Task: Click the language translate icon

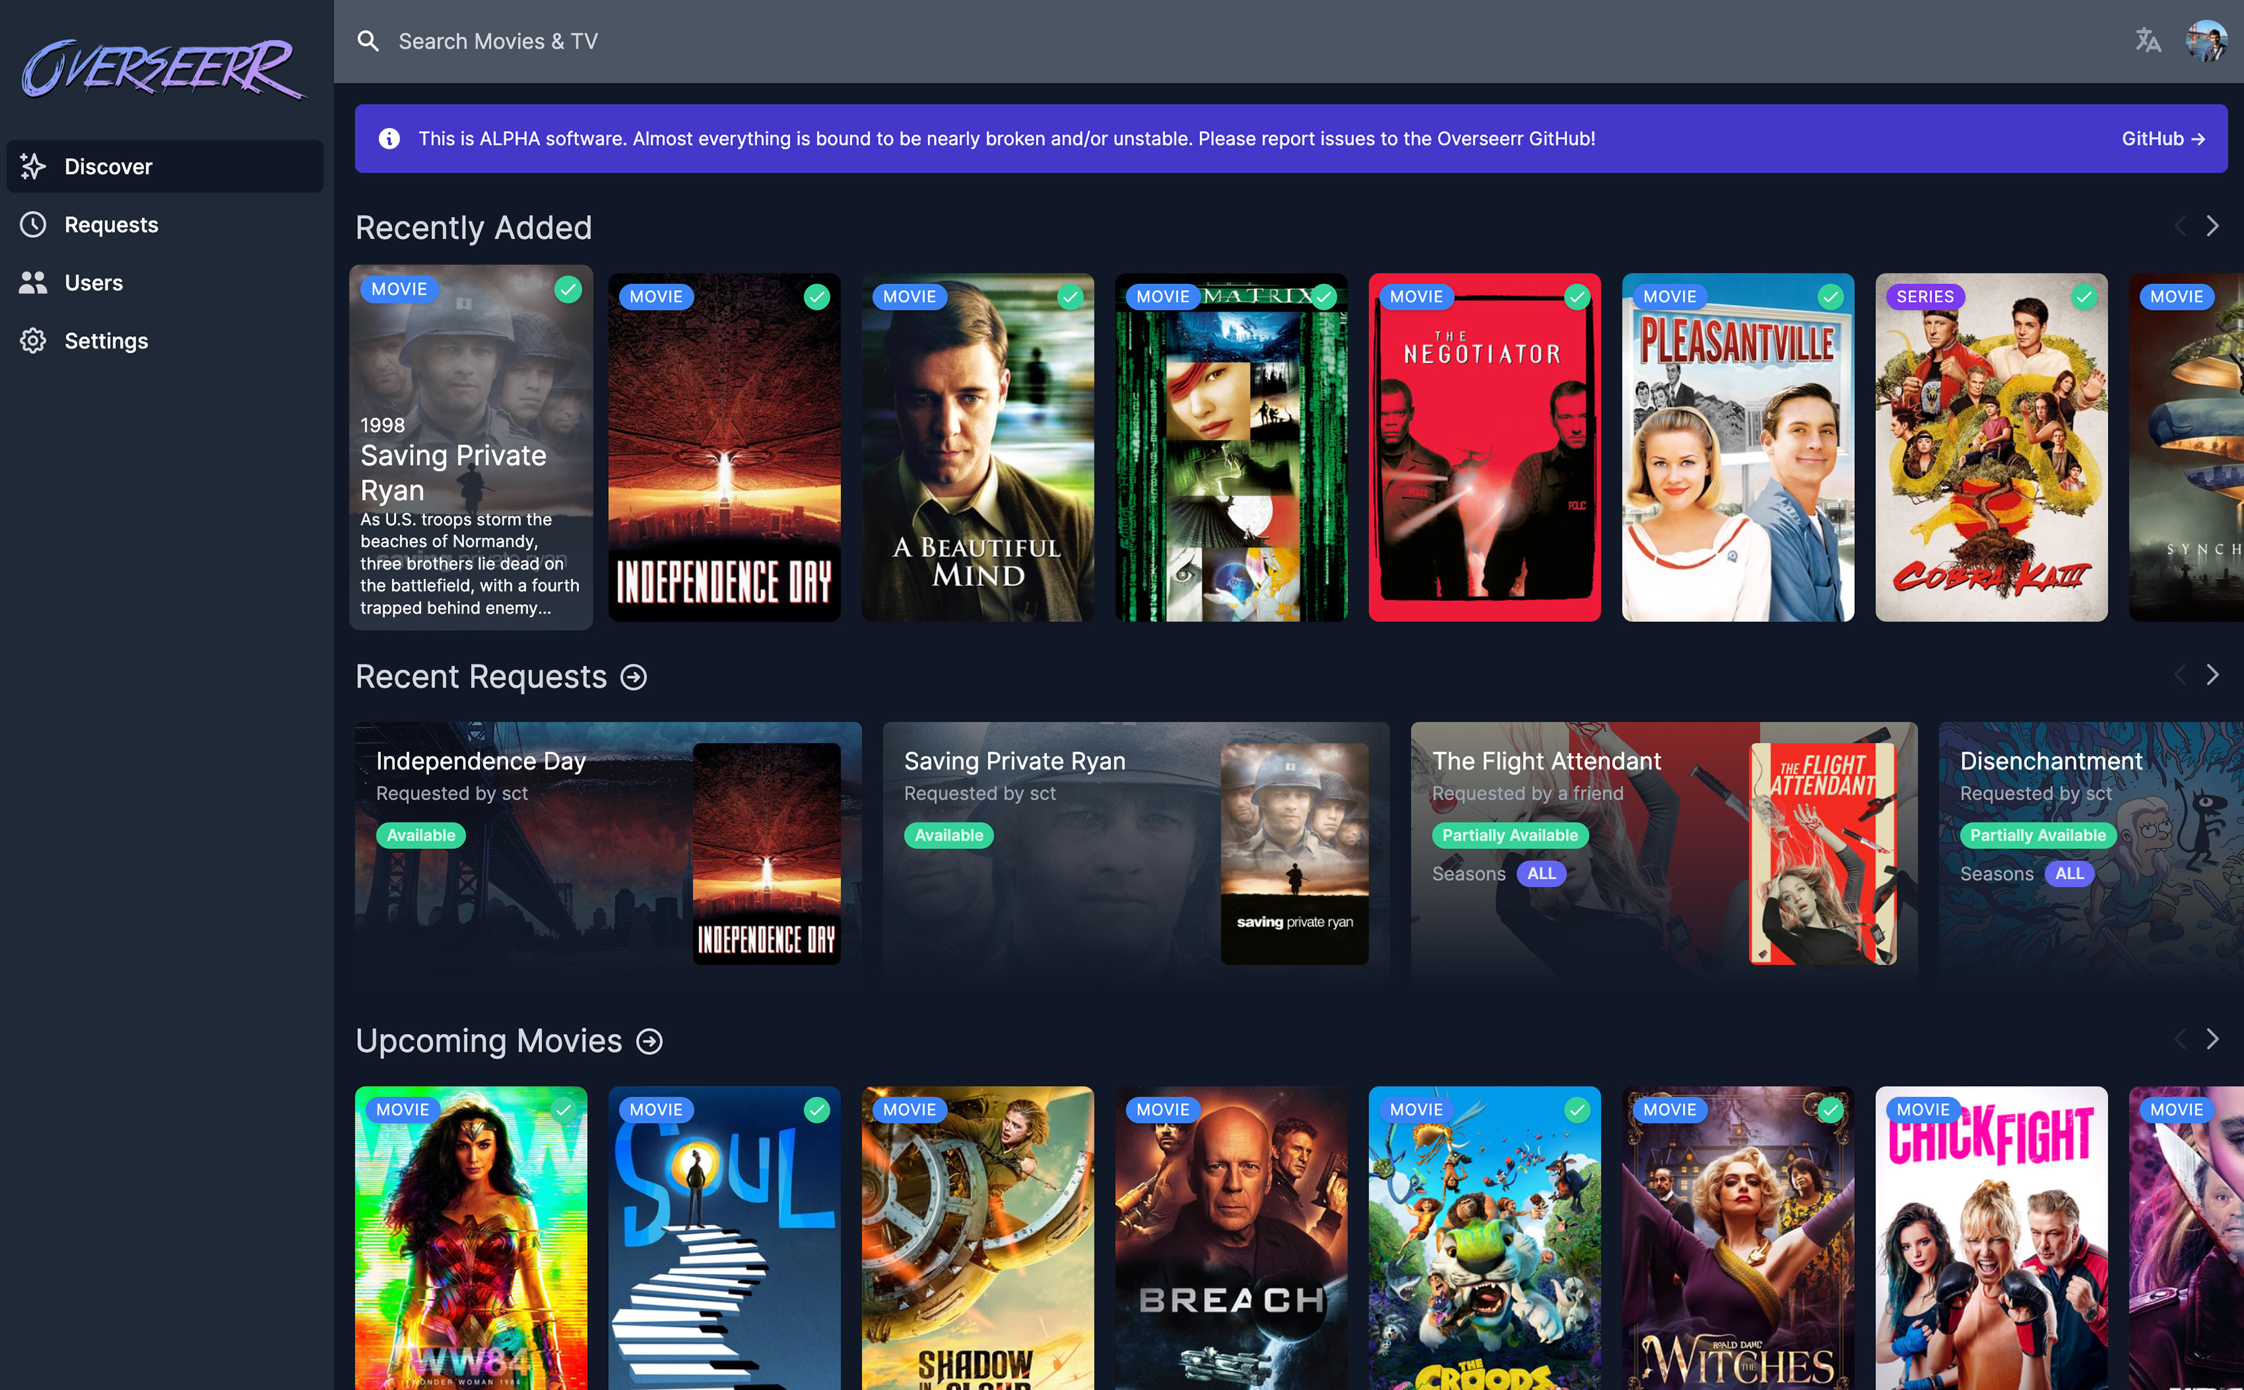Action: [2148, 41]
